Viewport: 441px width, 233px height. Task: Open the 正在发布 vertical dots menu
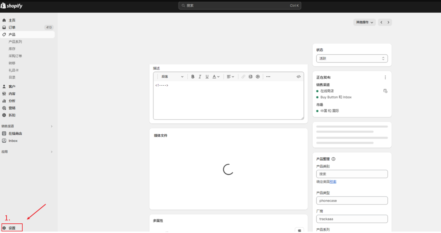click(x=385, y=77)
